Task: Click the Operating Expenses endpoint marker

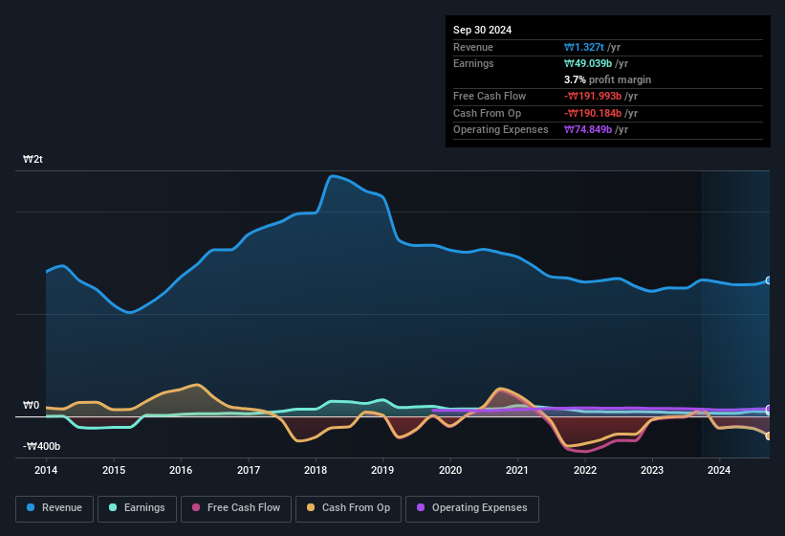Action: point(769,410)
